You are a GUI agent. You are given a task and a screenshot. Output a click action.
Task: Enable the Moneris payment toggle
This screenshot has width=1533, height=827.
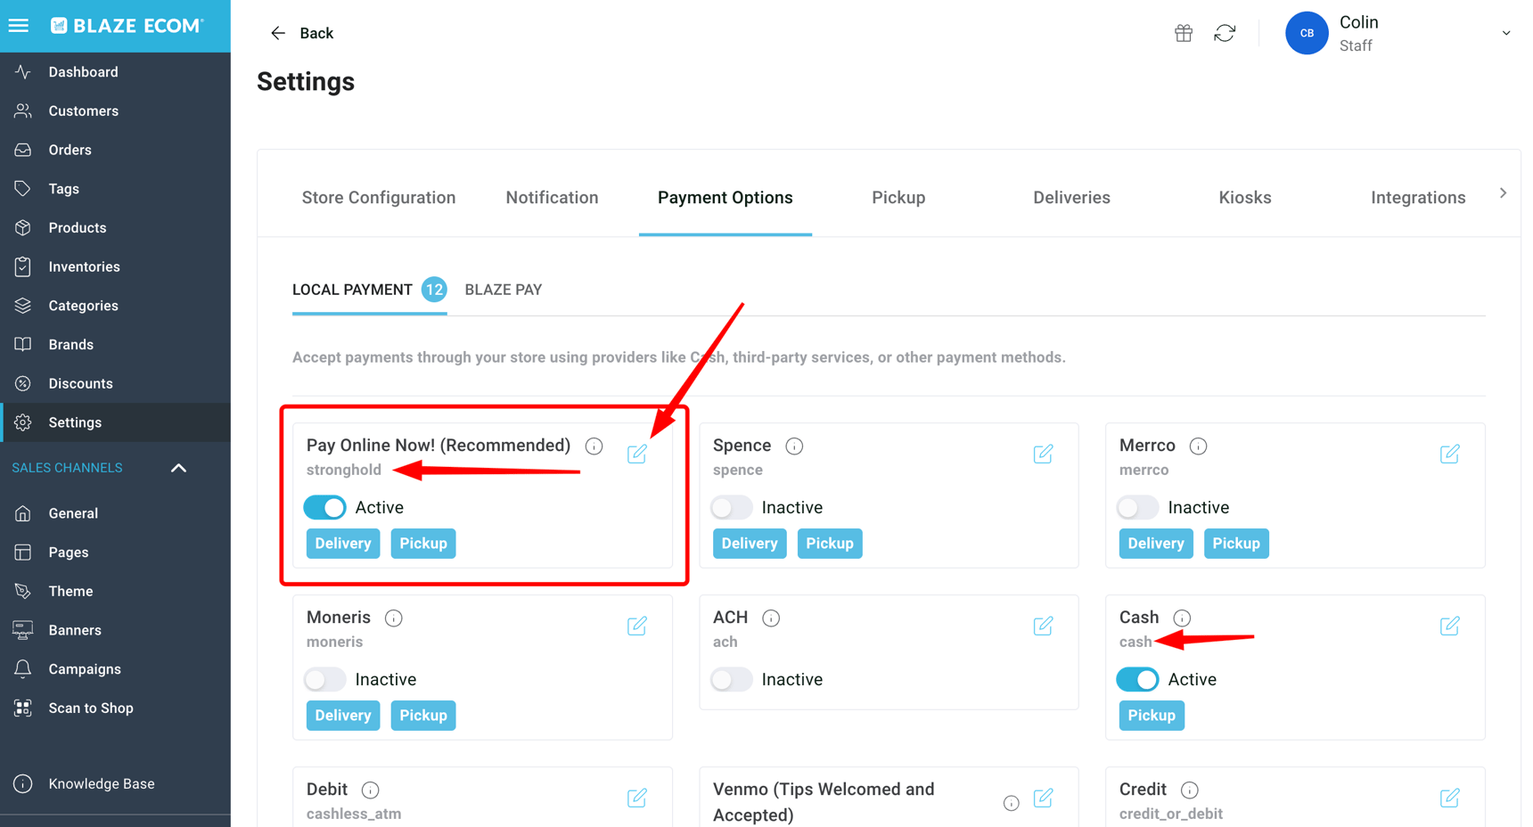[324, 679]
